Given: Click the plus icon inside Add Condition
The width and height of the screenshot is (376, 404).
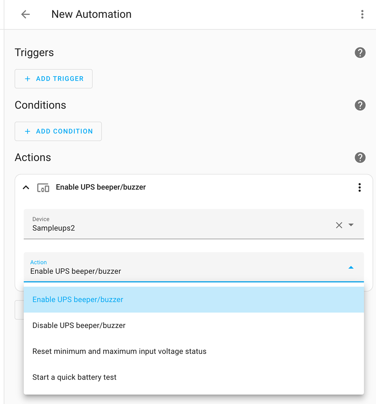Looking at the screenshot, I should tap(27, 131).
